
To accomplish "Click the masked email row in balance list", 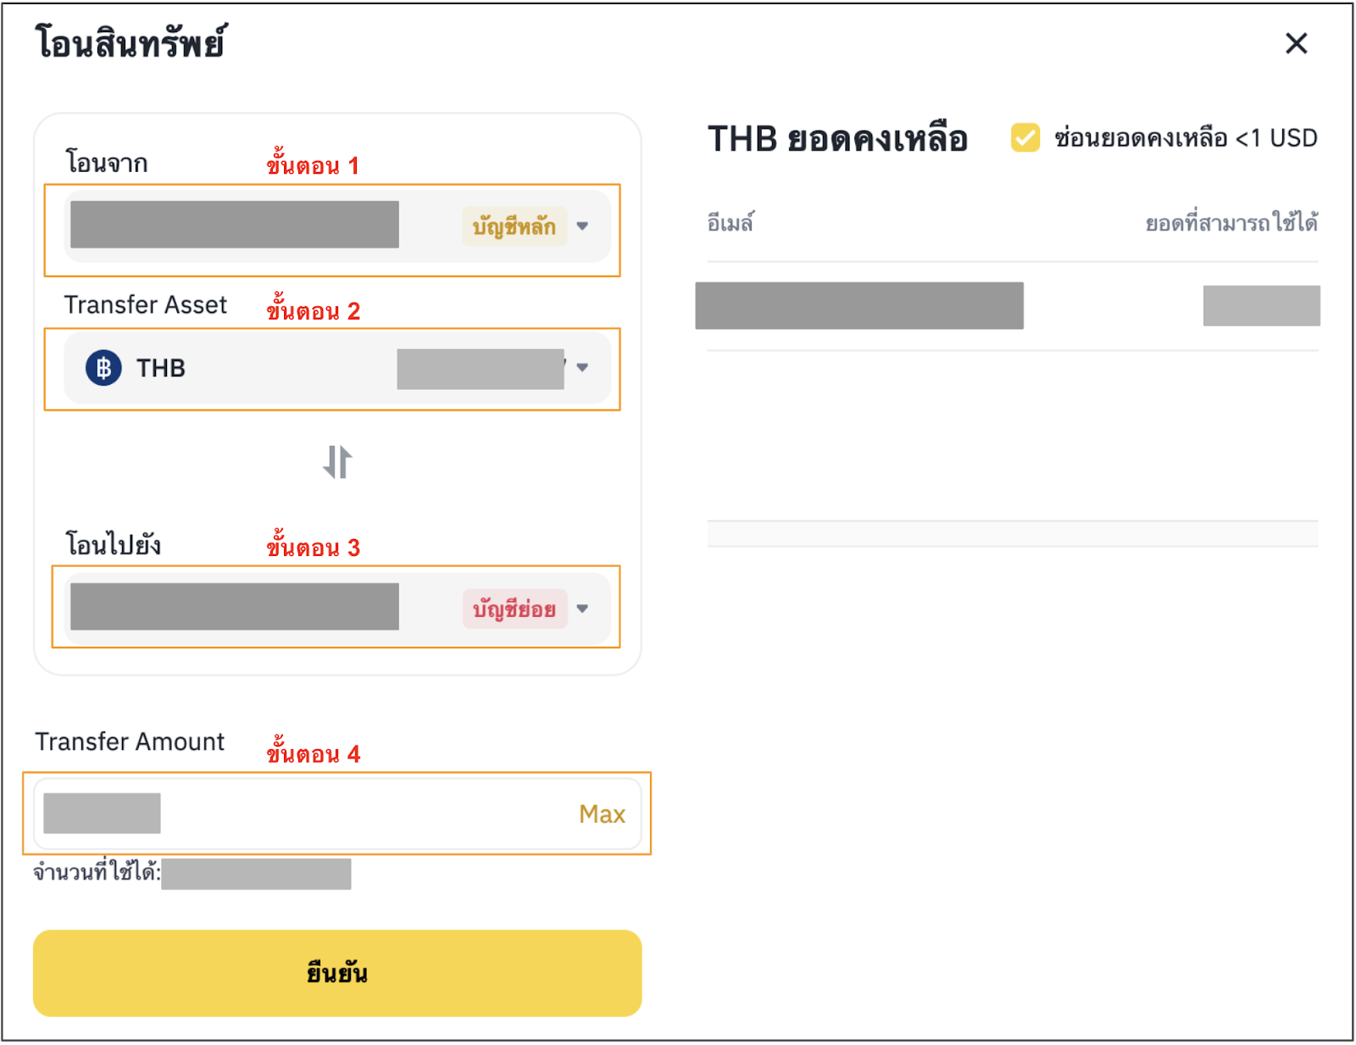I will 859,306.
